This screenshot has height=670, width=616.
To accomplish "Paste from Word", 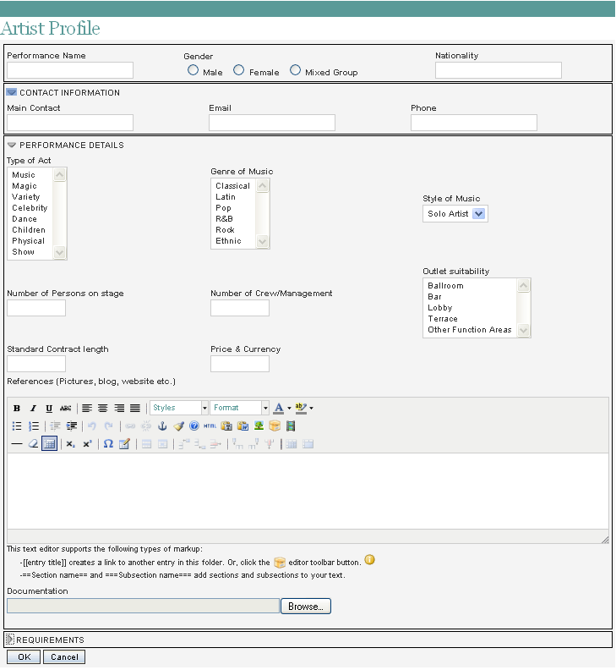I will (243, 426).
